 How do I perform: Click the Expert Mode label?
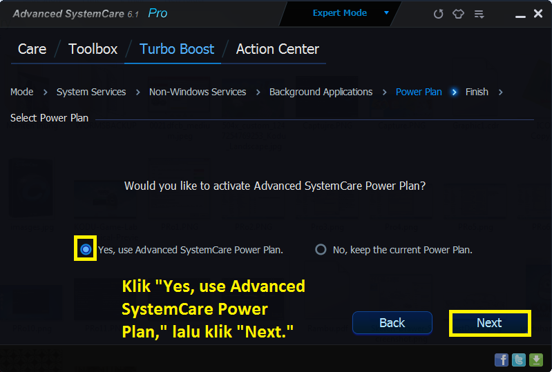(x=340, y=13)
